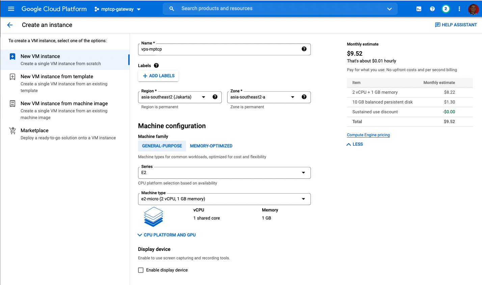This screenshot has height=285, width=482.
Task: Click That's about $0.01 hourly text
Action: (x=372, y=61)
